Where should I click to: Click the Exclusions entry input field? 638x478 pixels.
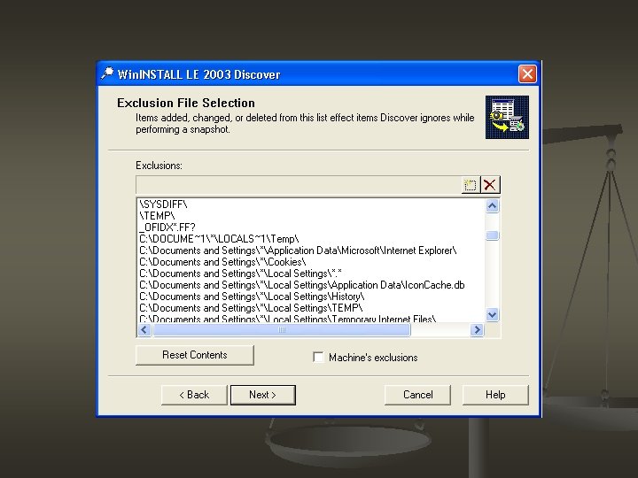coord(299,185)
